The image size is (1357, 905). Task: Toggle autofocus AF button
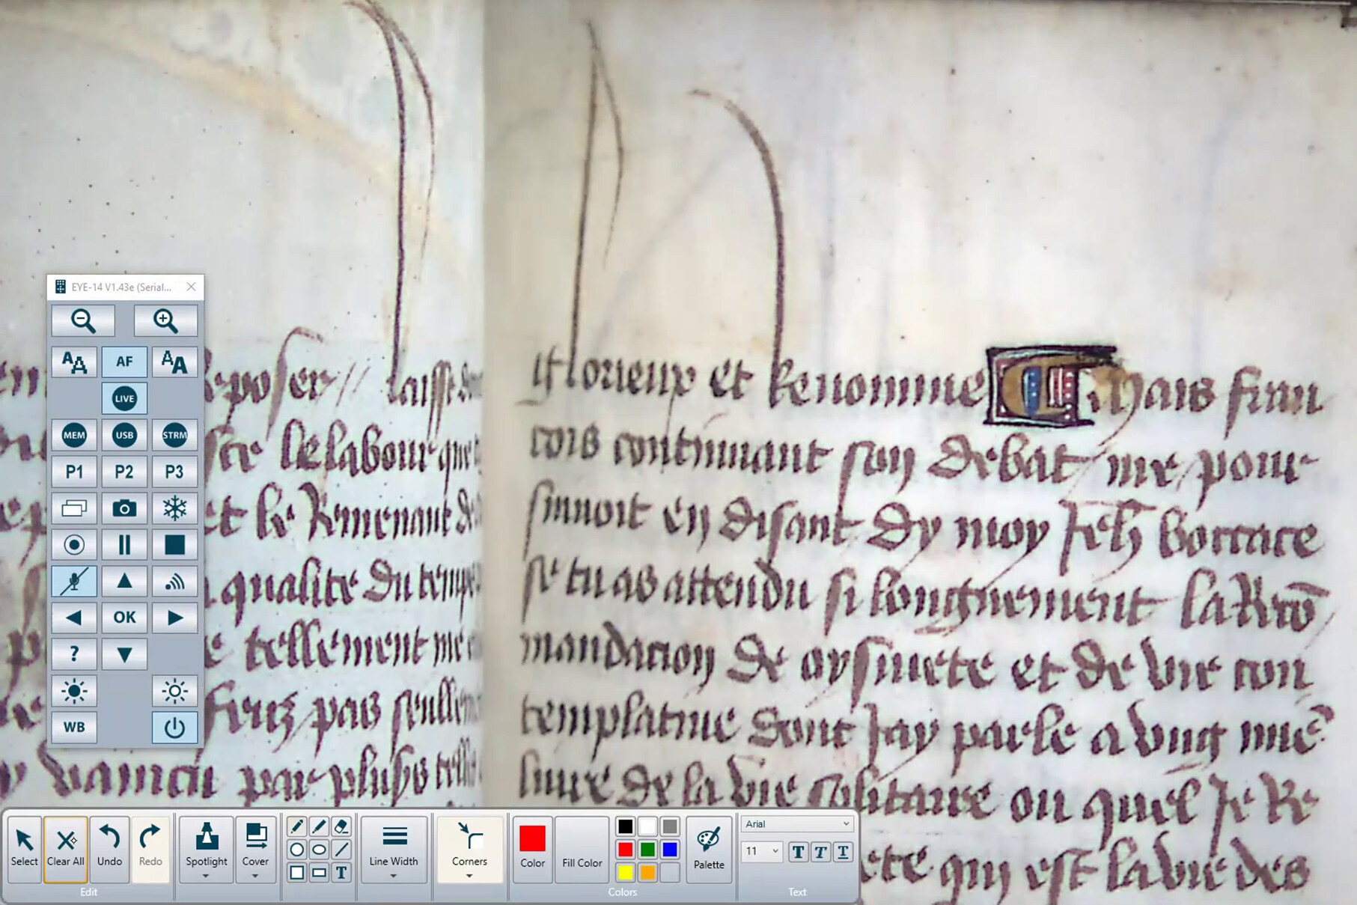[124, 362]
